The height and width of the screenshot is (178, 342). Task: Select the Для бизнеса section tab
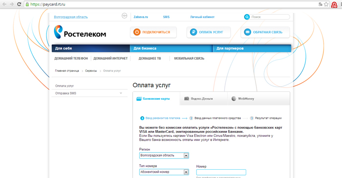(x=171, y=48)
